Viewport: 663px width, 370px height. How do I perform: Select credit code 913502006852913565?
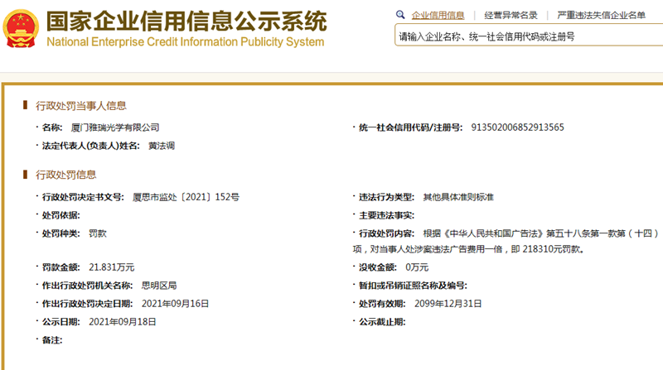click(517, 127)
